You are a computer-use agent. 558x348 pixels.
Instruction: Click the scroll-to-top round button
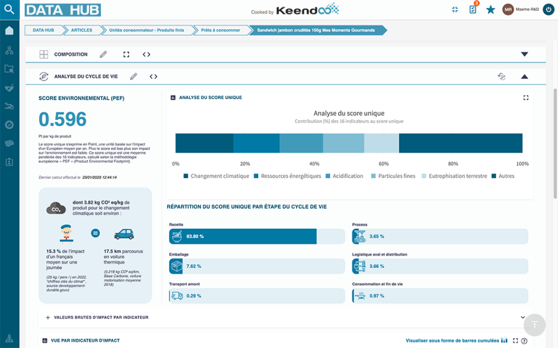[x=535, y=325]
